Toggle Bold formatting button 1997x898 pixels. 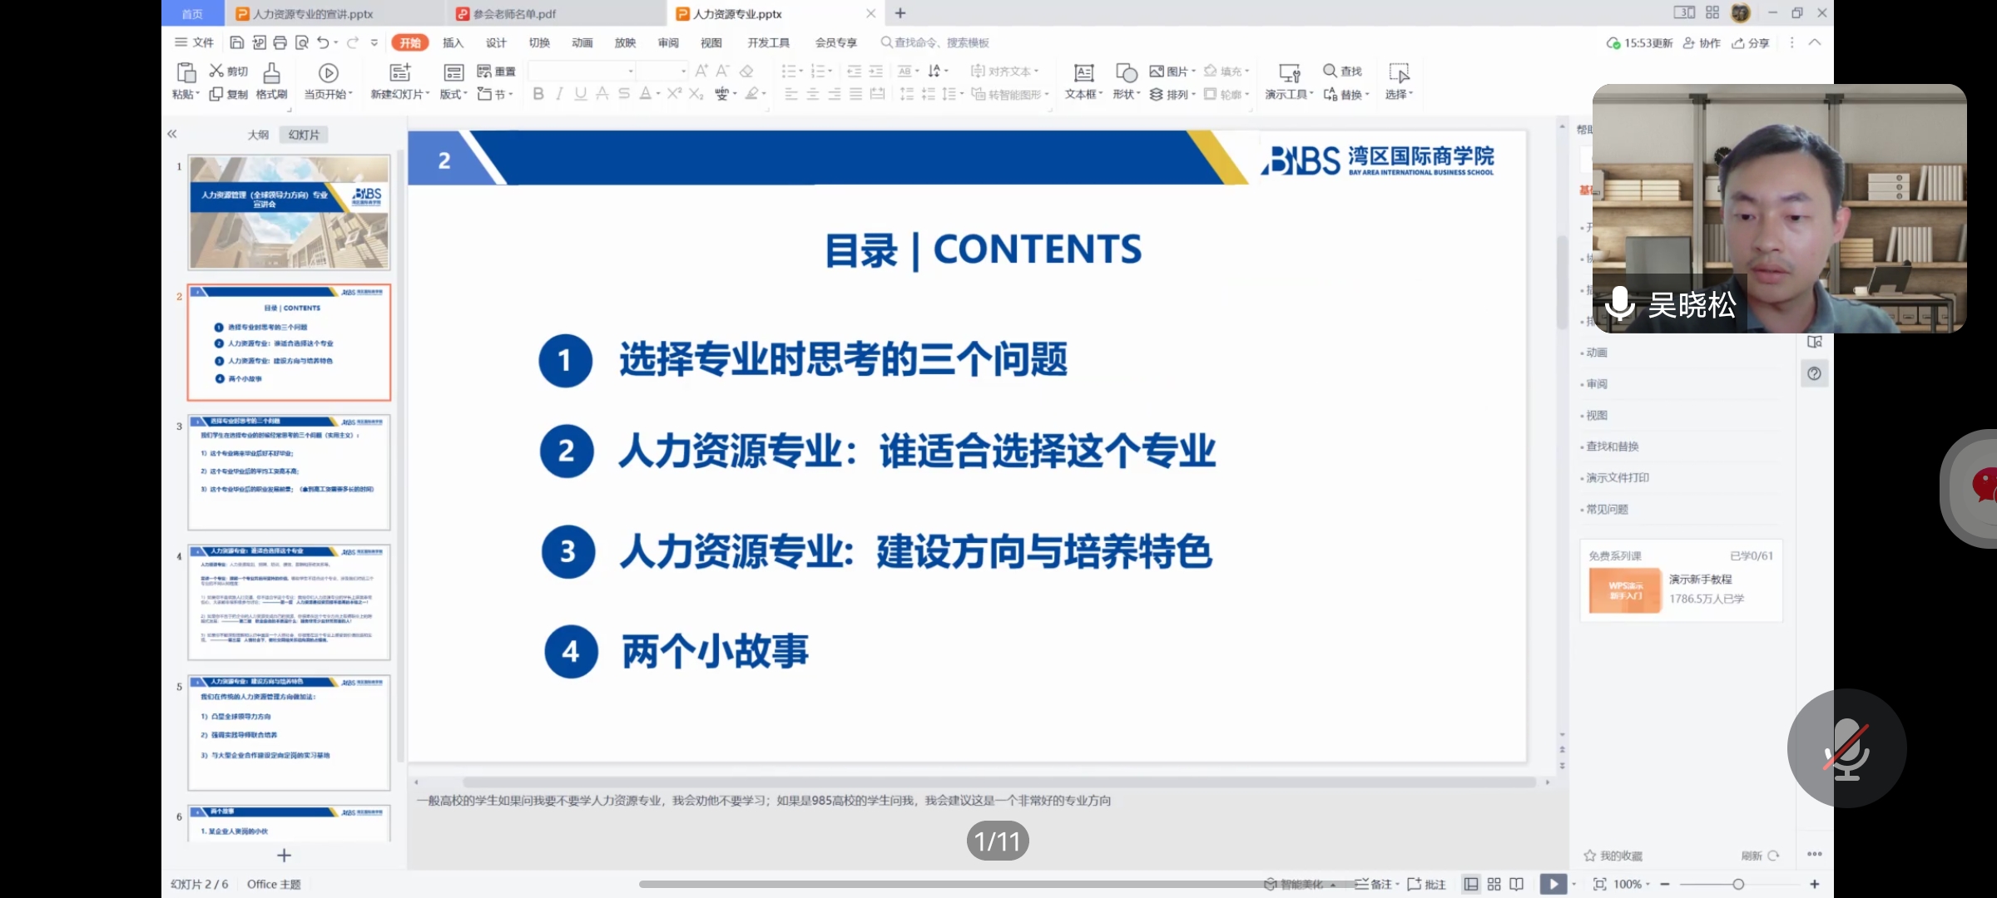pyautogui.click(x=538, y=94)
